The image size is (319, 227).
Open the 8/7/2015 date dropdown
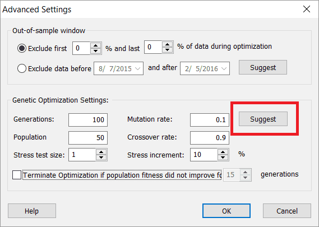point(138,69)
